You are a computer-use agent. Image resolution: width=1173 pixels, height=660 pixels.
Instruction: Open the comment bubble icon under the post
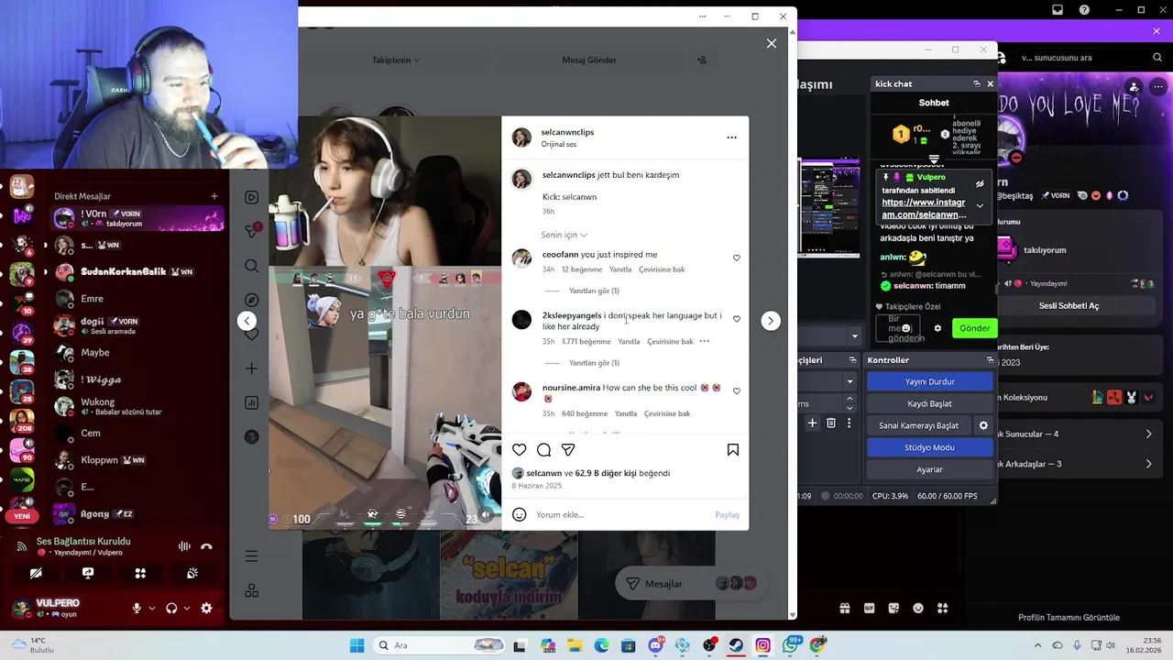[543, 450]
